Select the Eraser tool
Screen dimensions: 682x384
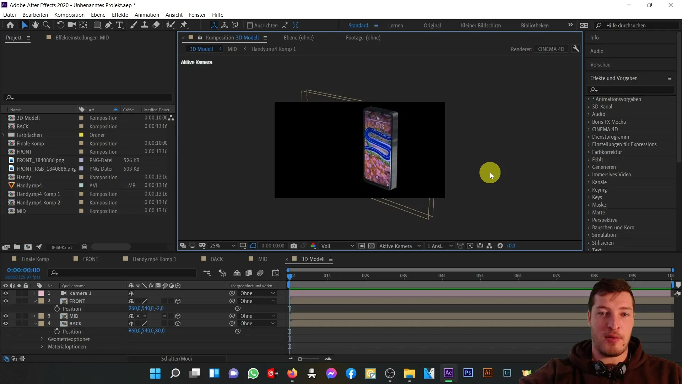[156, 25]
